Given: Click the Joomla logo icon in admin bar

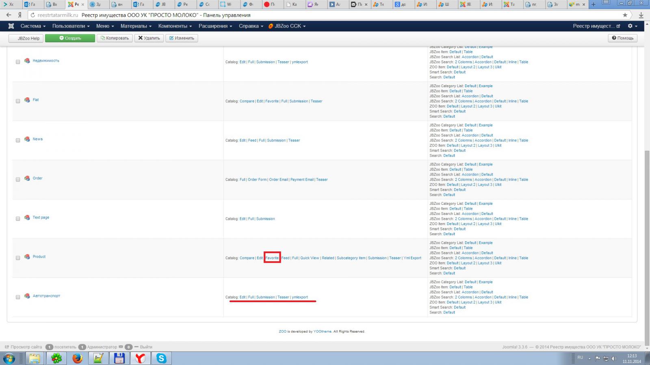Looking at the screenshot, I should point(11,26).
